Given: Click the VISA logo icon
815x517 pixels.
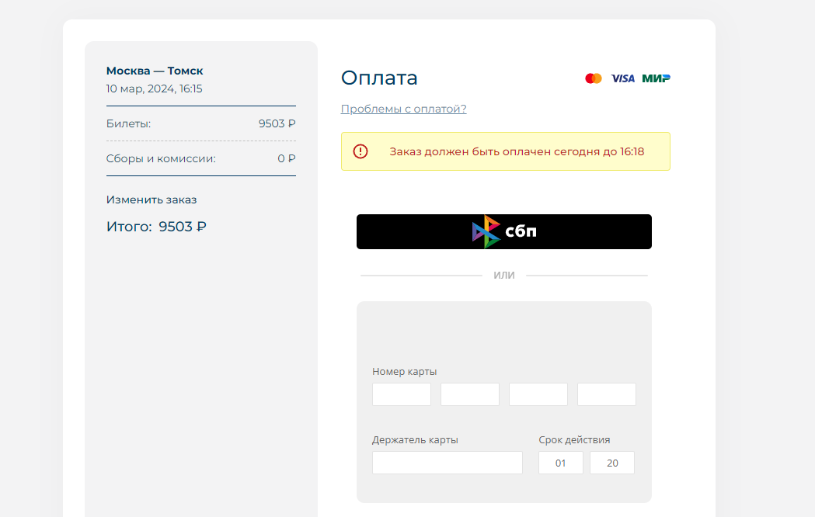Looking at the screenshot, I should coord(622,78).
